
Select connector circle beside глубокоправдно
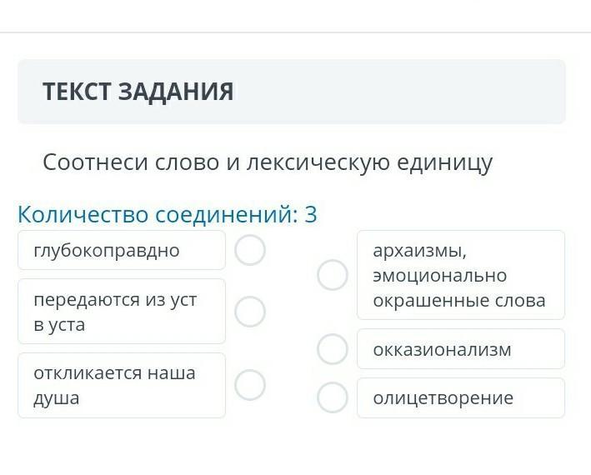tap(250, 250)
